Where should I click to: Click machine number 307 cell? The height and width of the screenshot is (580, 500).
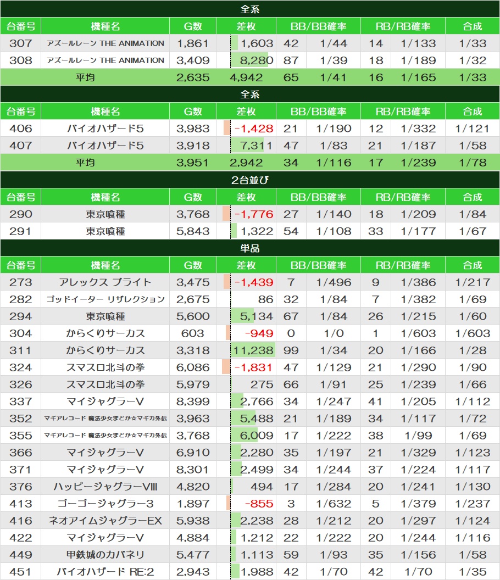(21, 43)
